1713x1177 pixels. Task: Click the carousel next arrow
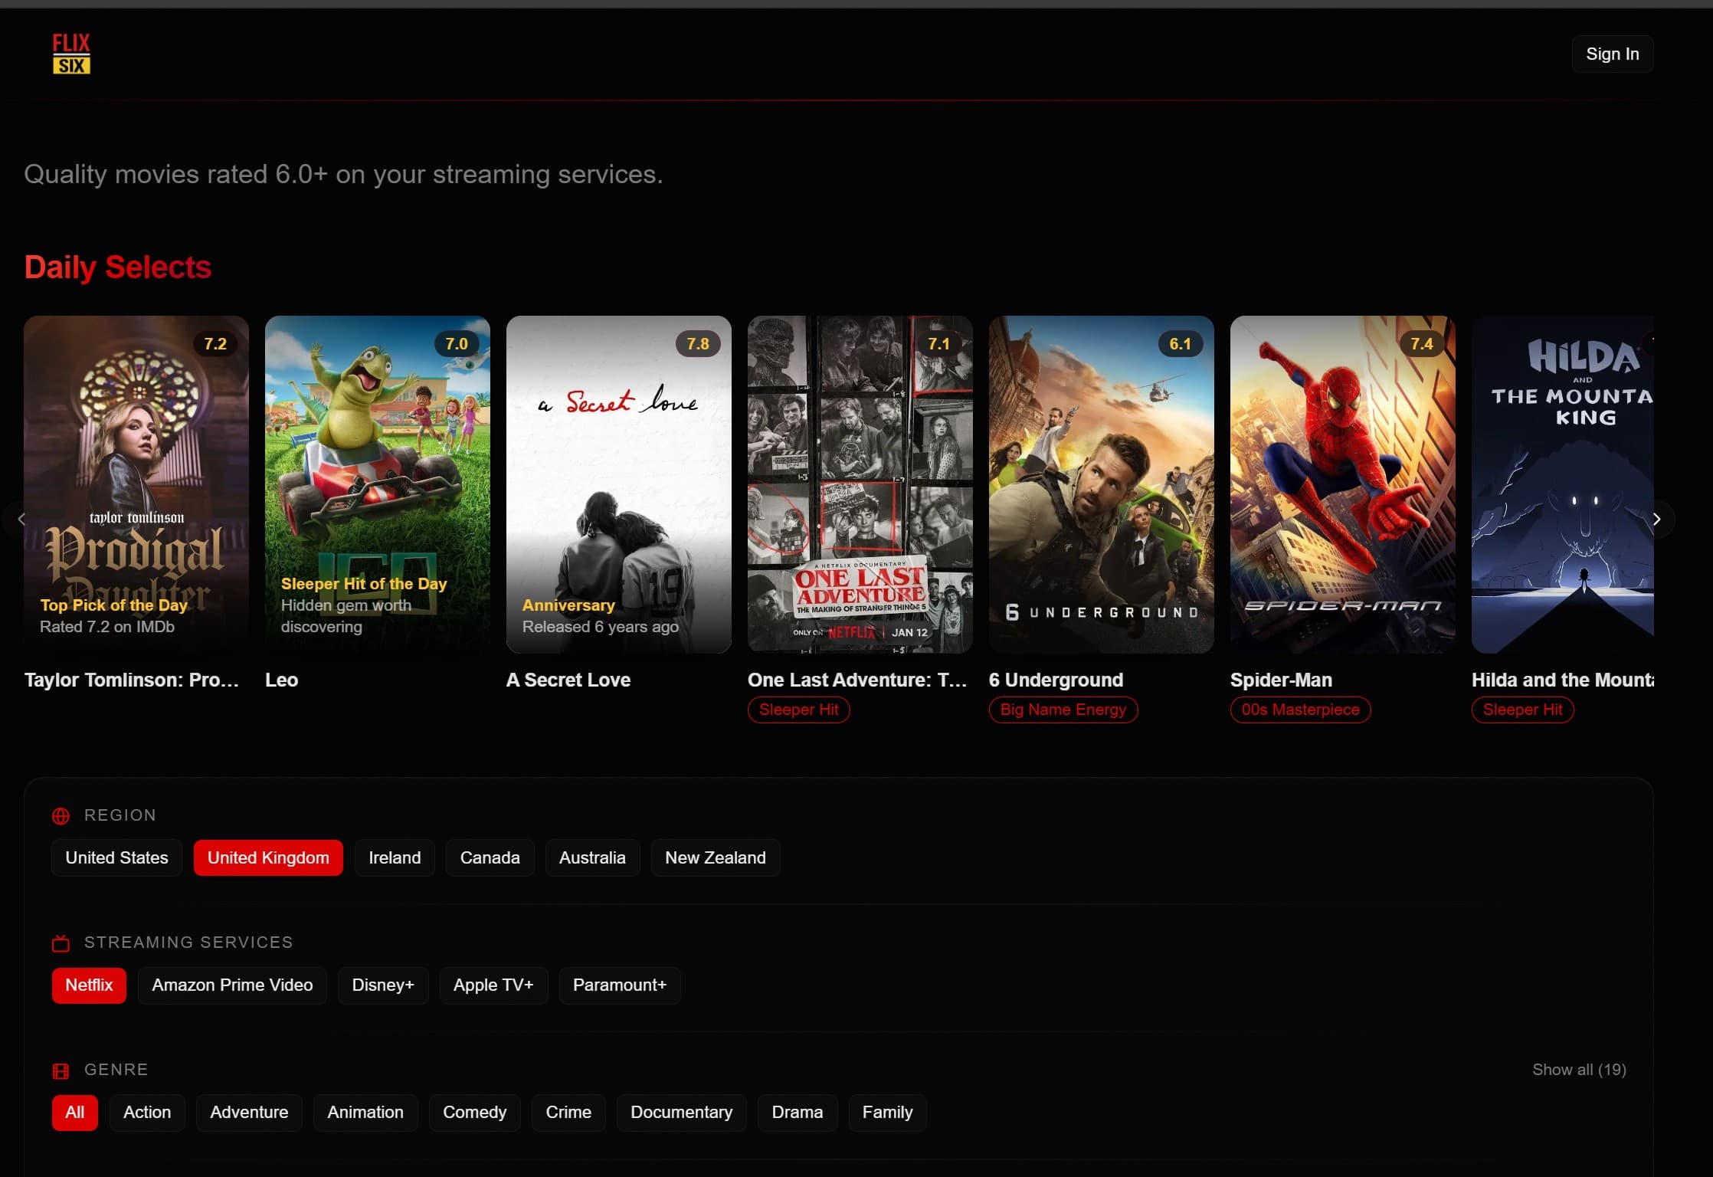click(1656, 519)
